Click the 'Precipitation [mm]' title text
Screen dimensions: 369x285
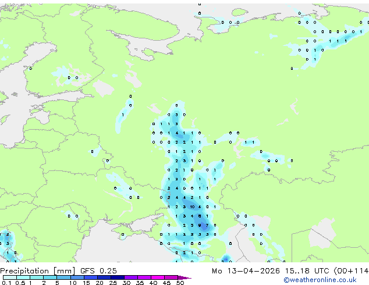[38, 271]
